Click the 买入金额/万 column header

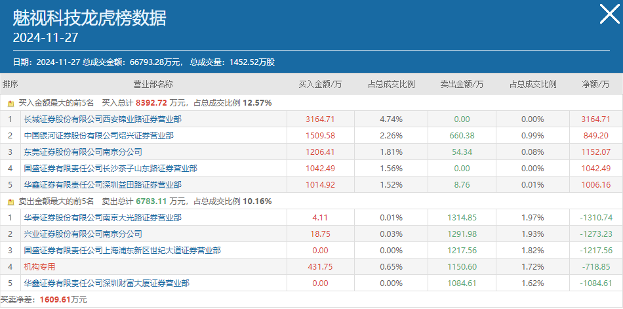click(320, 85)
